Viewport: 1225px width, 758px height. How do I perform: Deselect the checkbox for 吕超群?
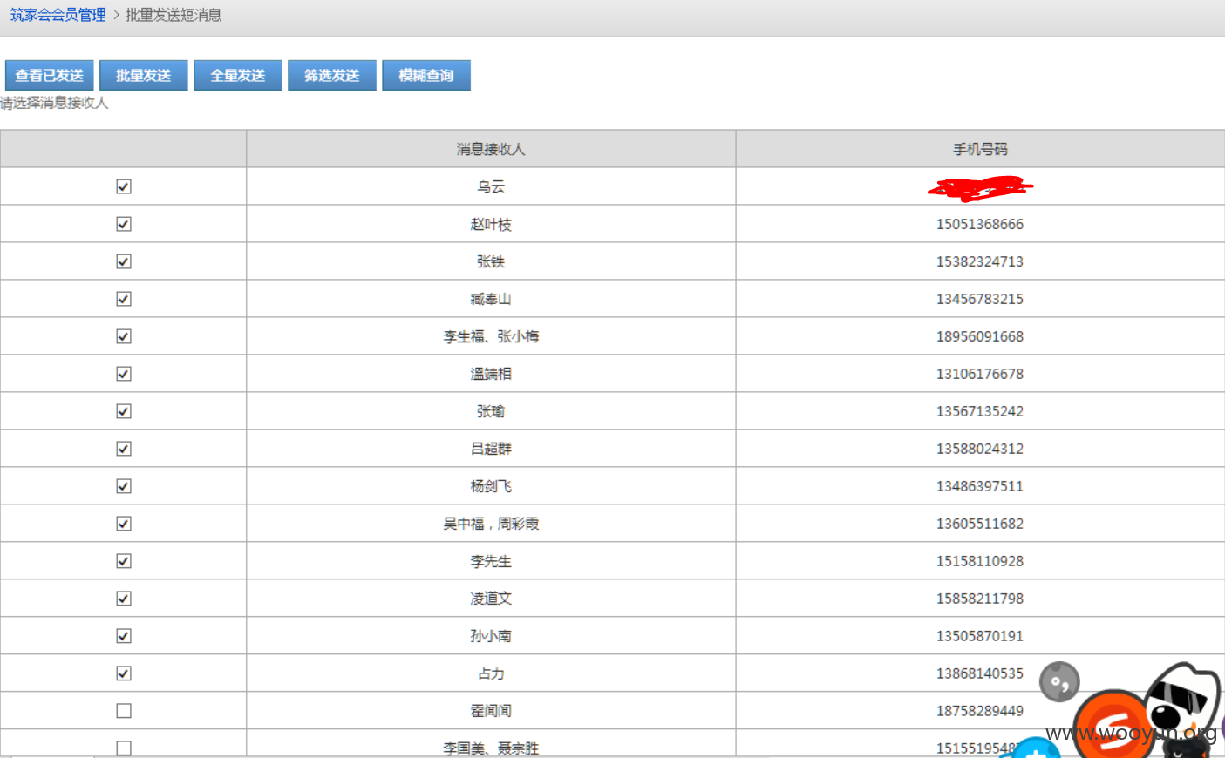pos(124,449)
